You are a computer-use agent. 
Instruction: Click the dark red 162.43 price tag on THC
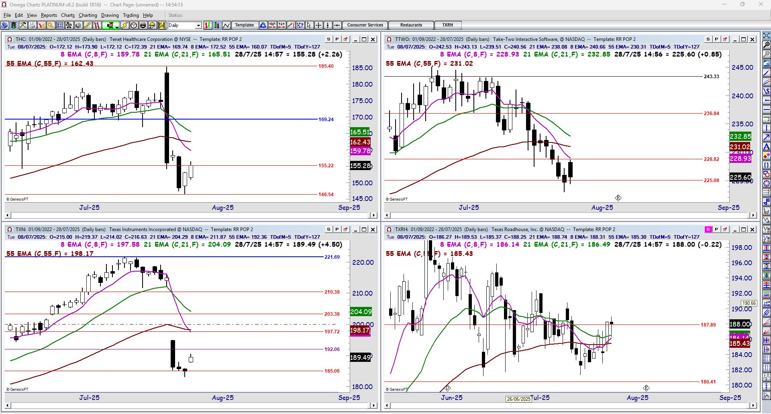[360, 142]
